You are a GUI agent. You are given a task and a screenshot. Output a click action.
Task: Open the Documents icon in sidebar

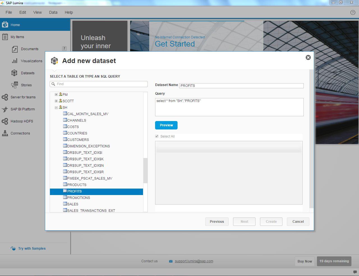pos(15,49)
